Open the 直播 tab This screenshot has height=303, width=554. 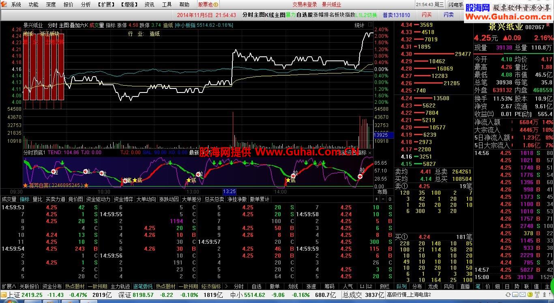(x=465, y=286)
